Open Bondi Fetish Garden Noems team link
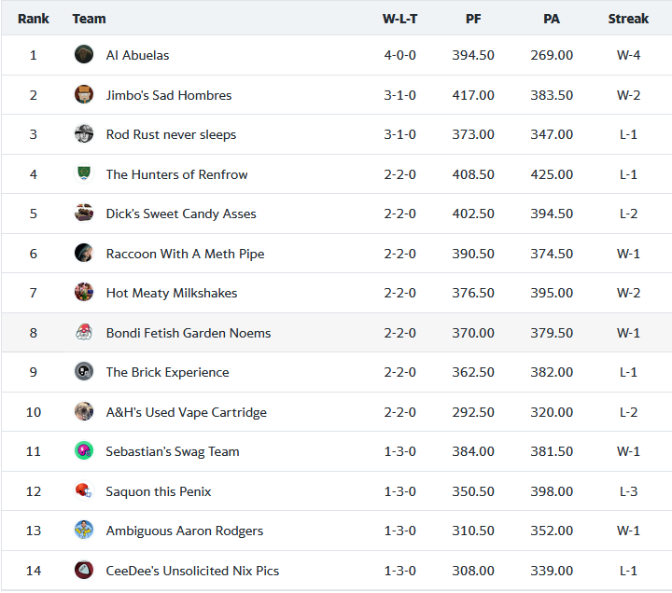 click(188, 333)
